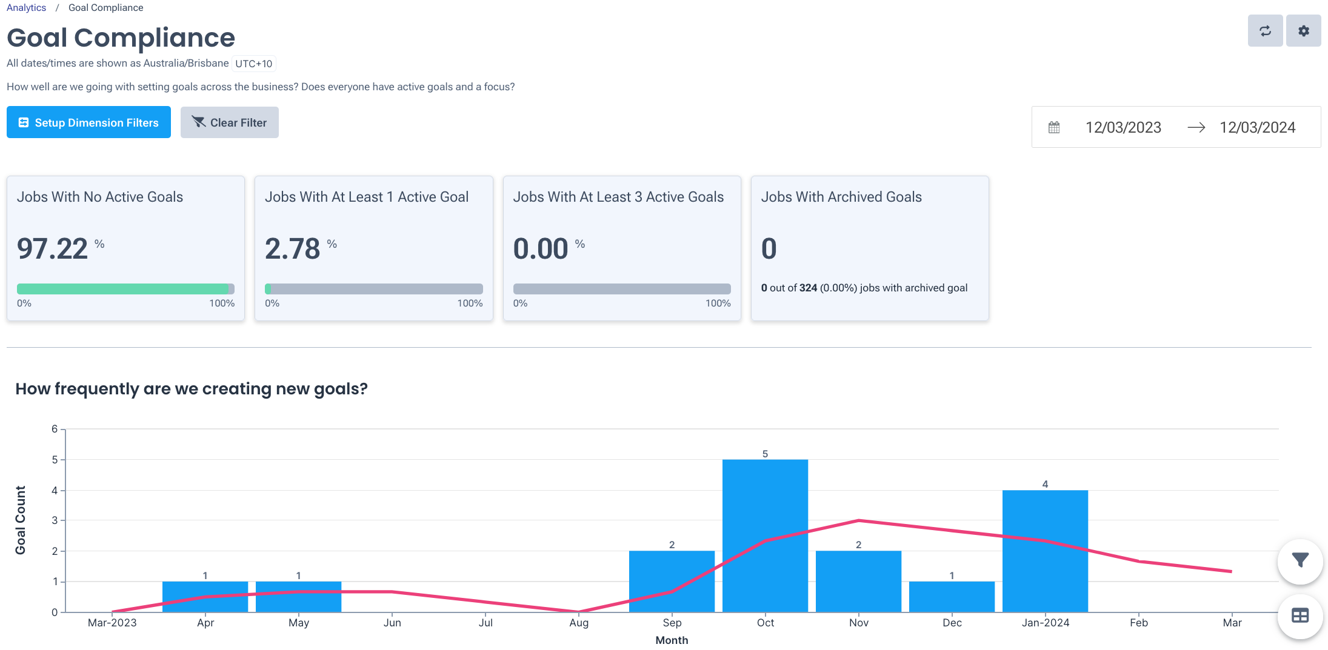Open the floating filter funnel icon bottom right
The width and height of the screenshot is (1328, 650).
pos(1300,560)
